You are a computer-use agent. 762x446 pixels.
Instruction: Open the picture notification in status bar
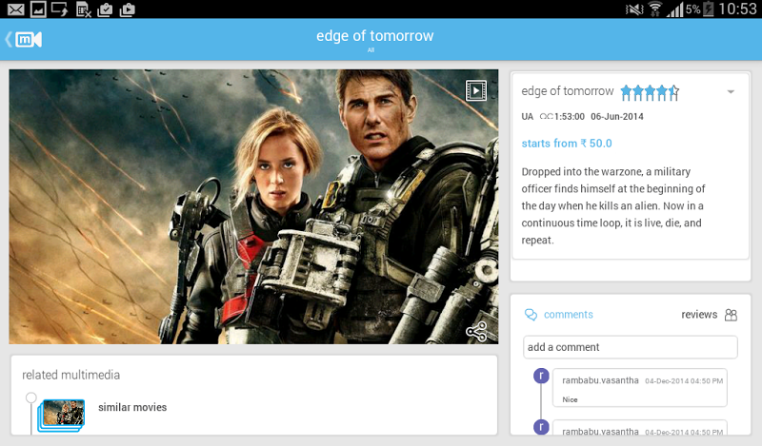pyautogui.click(x=38, y=10)
